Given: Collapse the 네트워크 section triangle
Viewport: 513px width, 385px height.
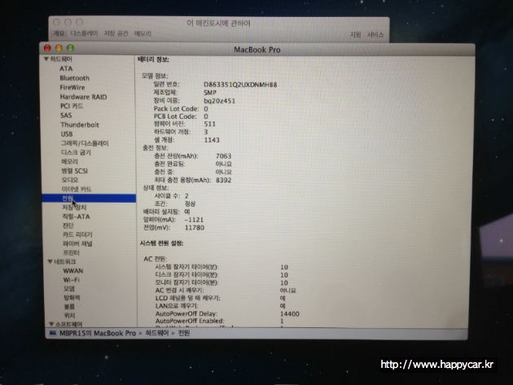Looking at the screenshot, I should [x=50, y=261].
